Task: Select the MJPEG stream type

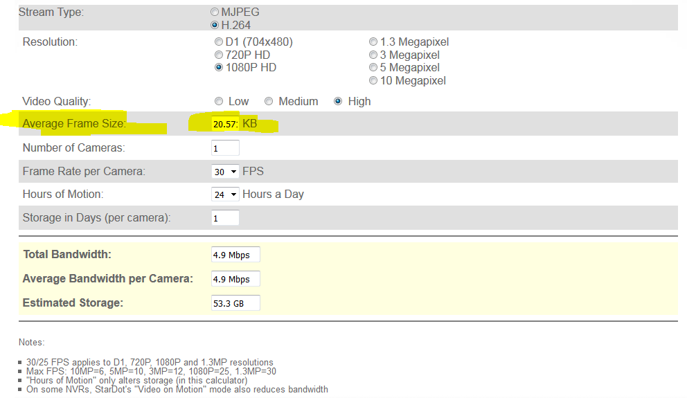Action: (x=215, y=12)
